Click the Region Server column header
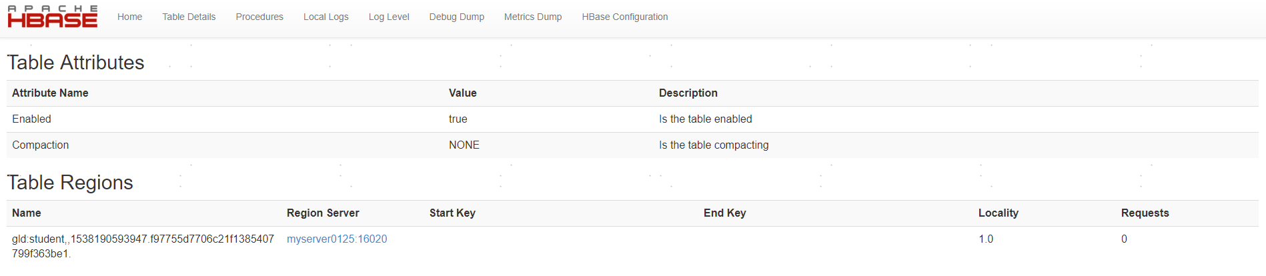The height and width of the screenshot is (276, 1266). click(x=323, y=213)
